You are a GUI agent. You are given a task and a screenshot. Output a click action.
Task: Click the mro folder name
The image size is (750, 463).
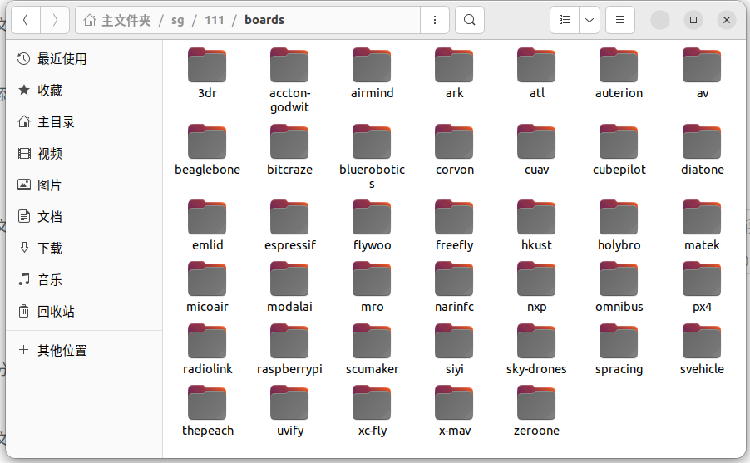pyautogui.click(x=372, y=307)
